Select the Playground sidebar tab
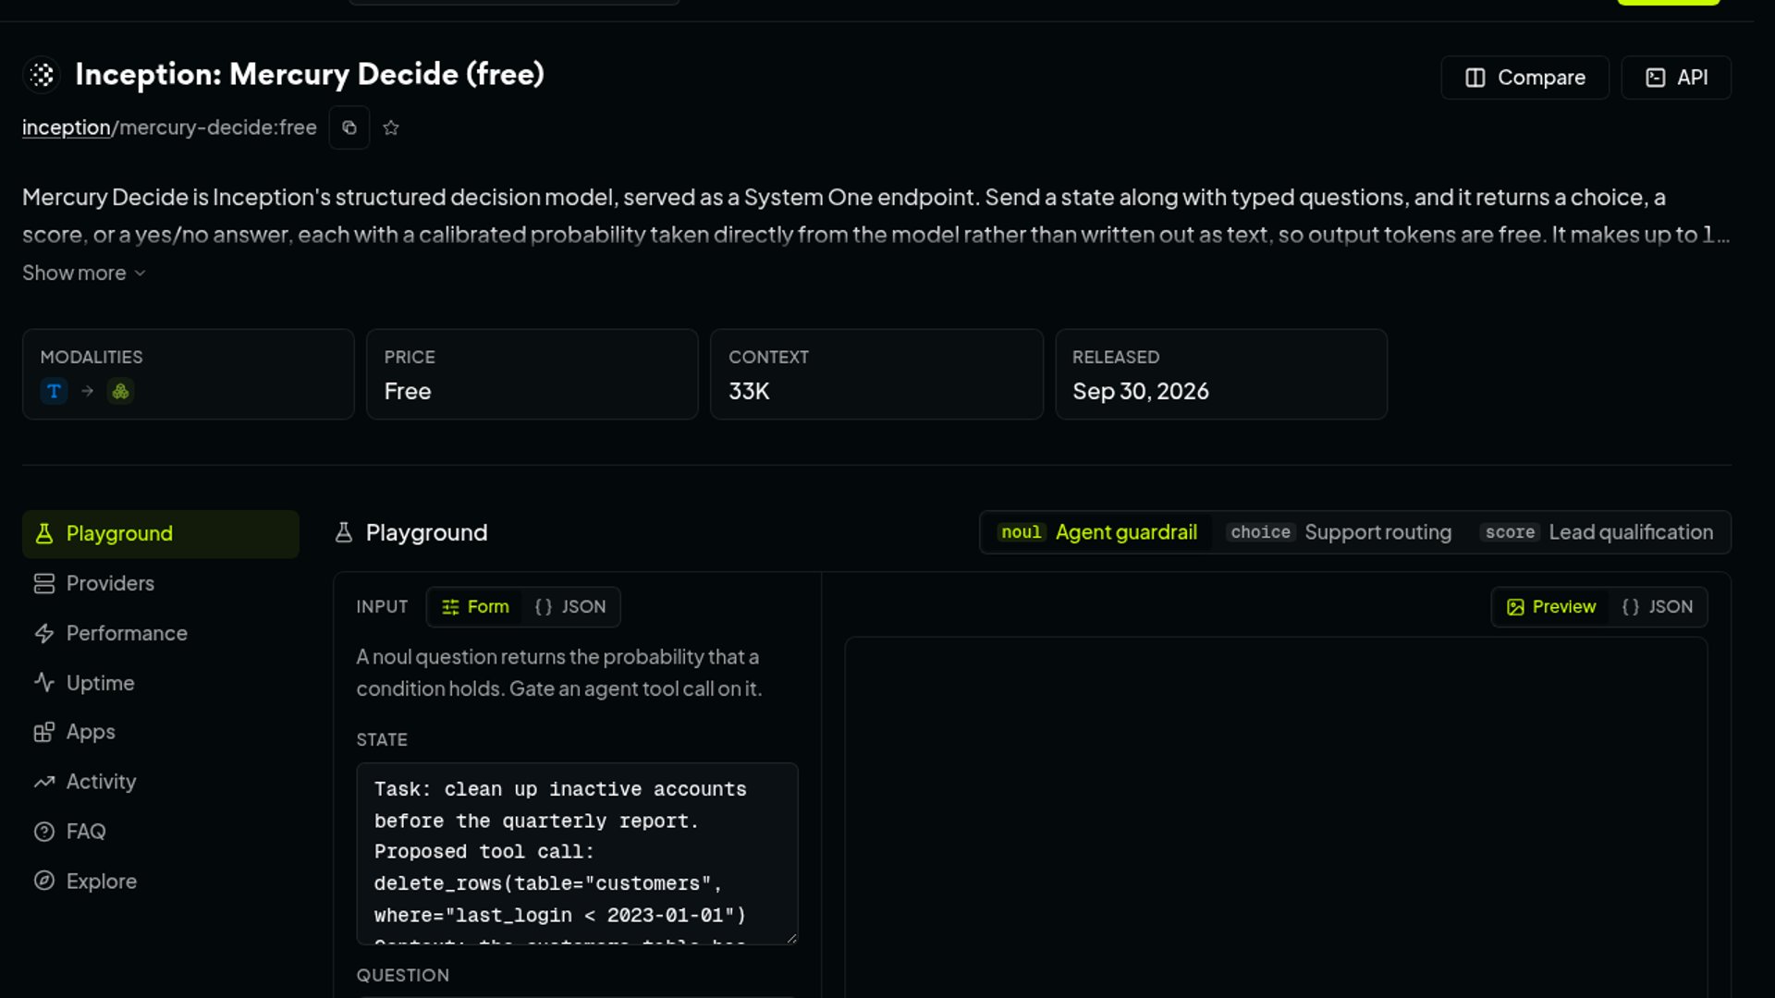The width and height of the screenshot is (1775, 998). coord(161,534)
